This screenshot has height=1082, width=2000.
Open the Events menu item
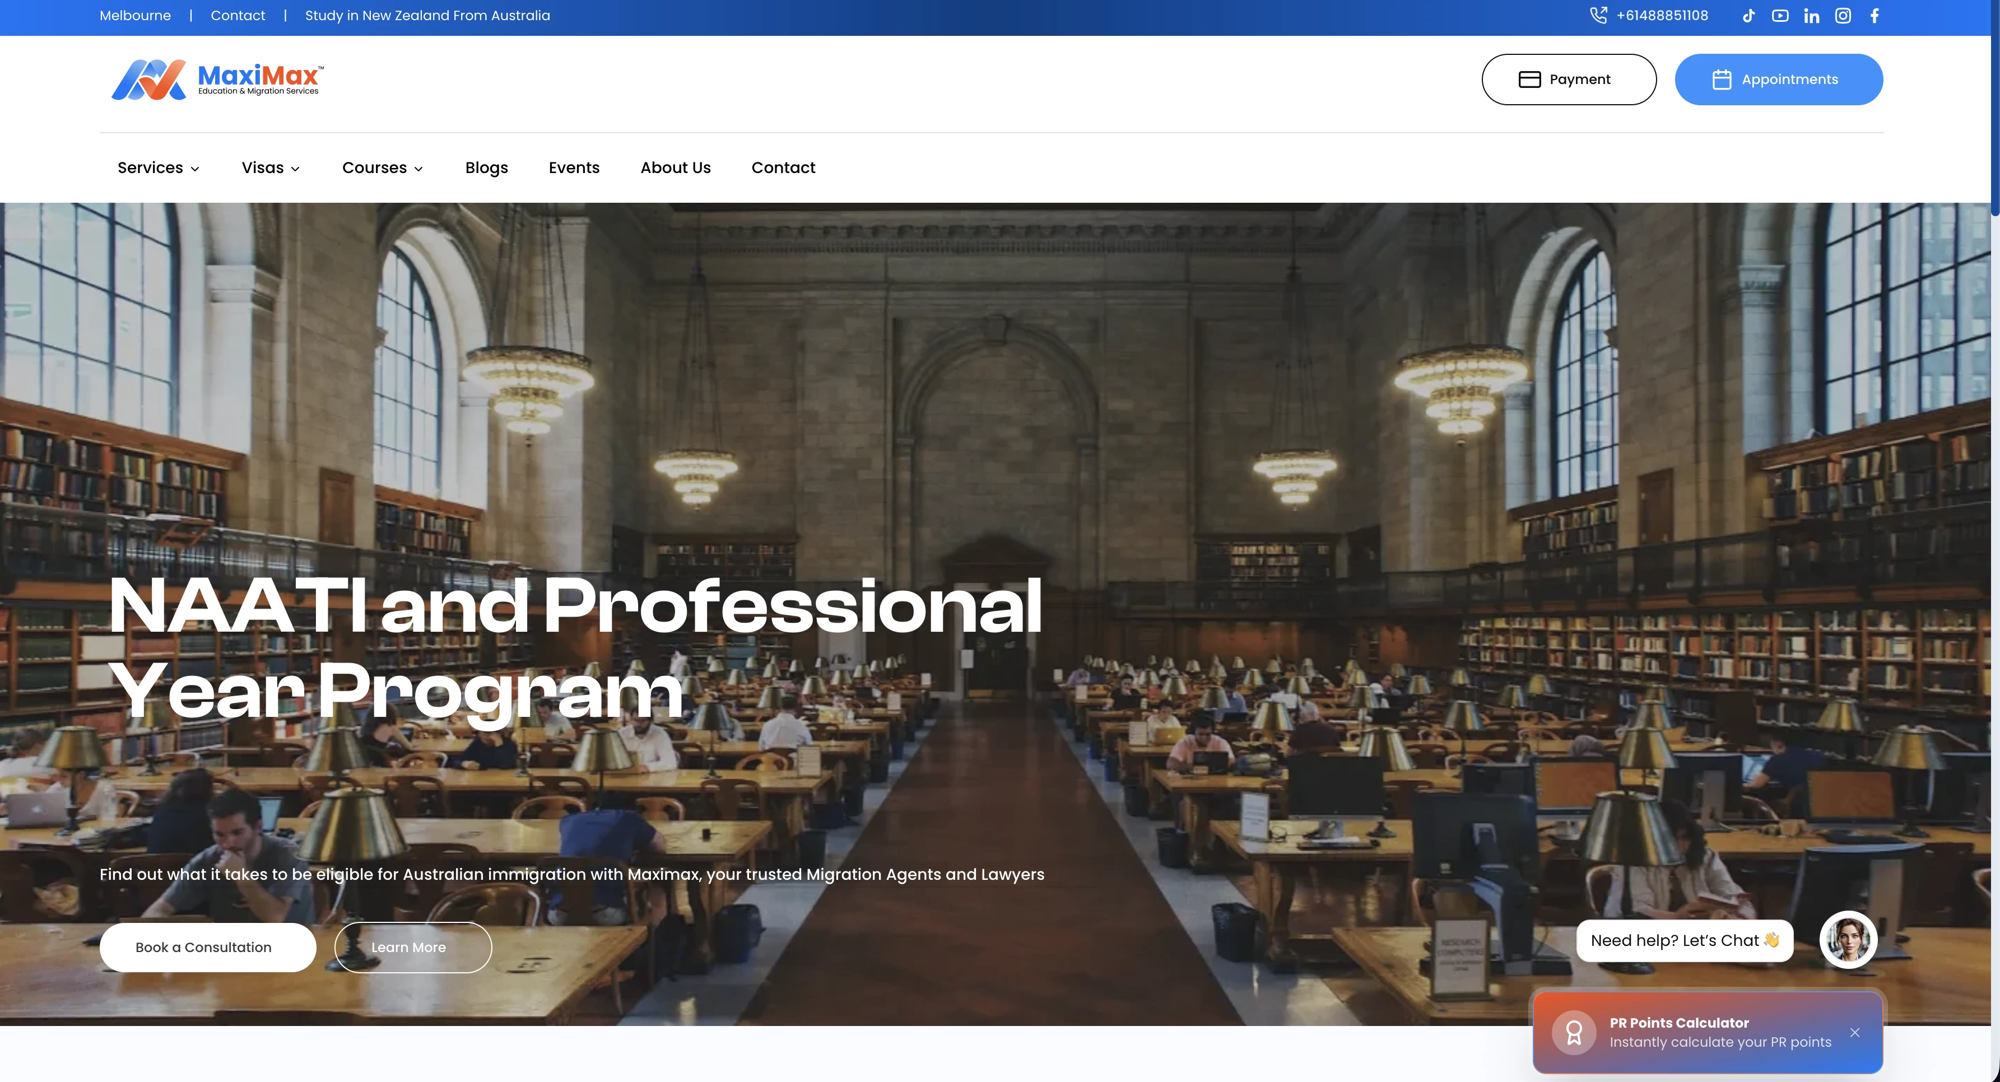574,167
